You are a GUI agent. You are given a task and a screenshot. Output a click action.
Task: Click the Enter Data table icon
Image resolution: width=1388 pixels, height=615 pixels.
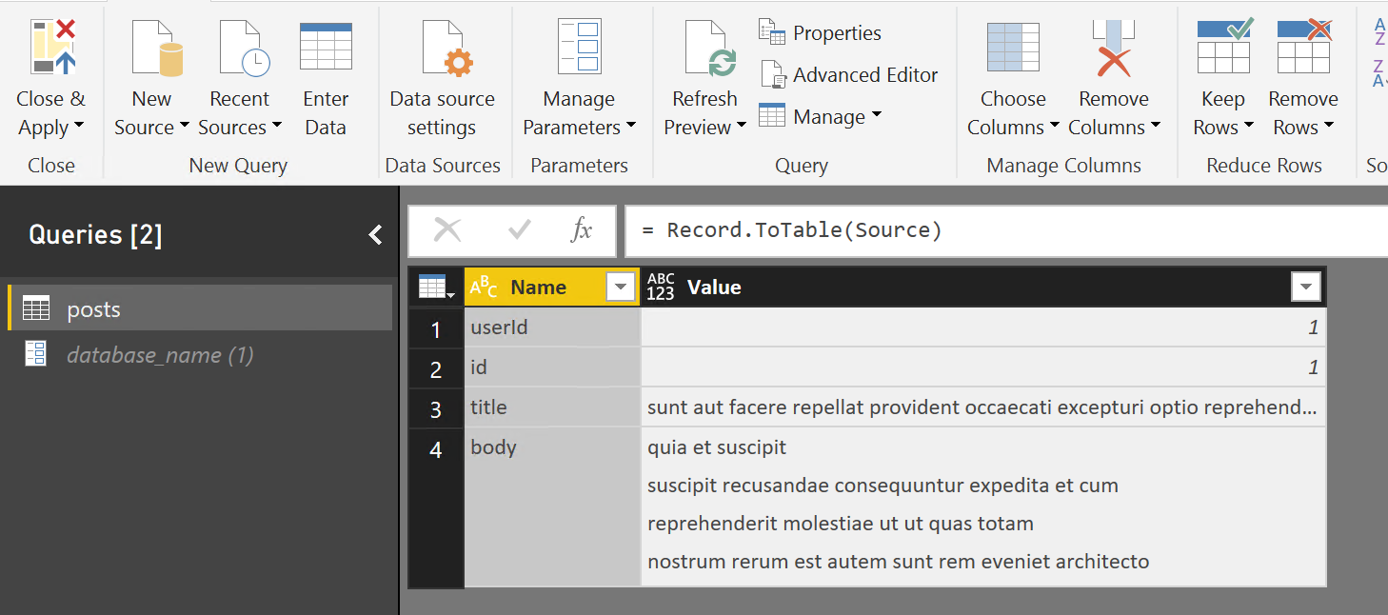click(326, 48)
